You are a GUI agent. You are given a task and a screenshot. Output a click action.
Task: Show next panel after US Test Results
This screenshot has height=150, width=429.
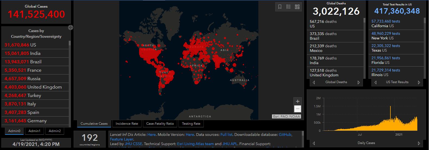tap(419, 82)
